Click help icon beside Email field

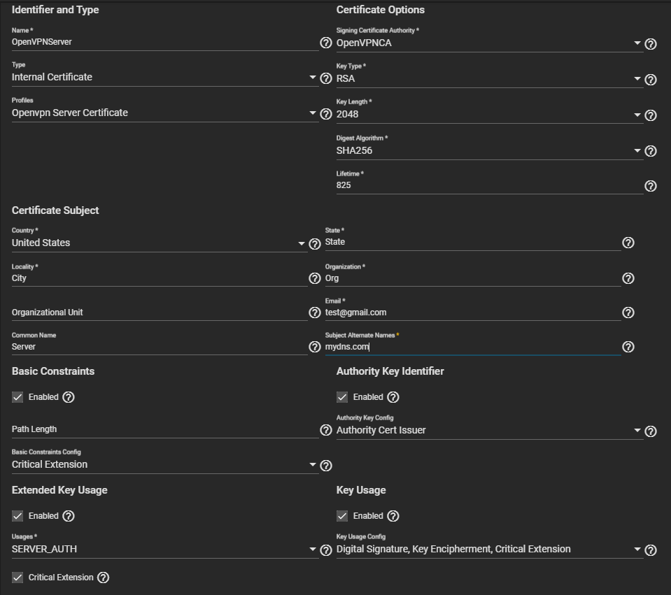point(628,313)
